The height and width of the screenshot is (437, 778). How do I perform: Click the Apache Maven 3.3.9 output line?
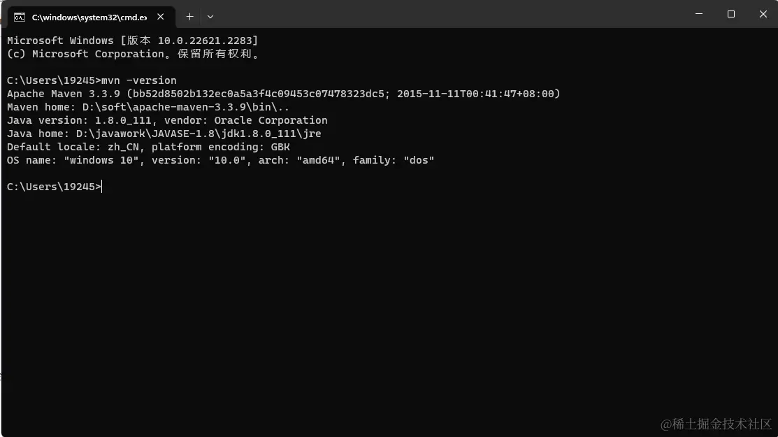click(x=283, y=94)
